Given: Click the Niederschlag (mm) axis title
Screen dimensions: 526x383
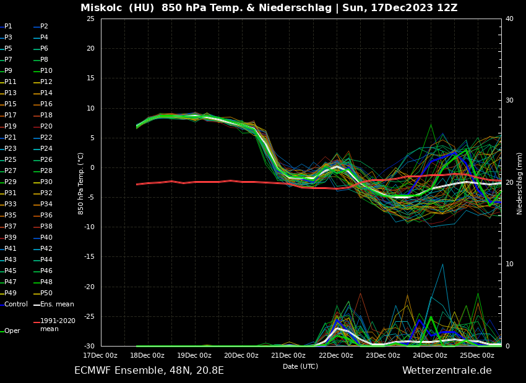Looking at the screenshot, I should (520, 183).
